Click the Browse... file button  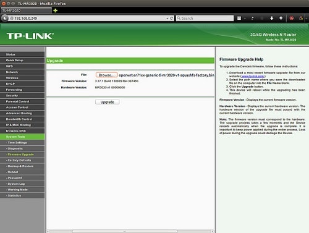pos(106,75)
